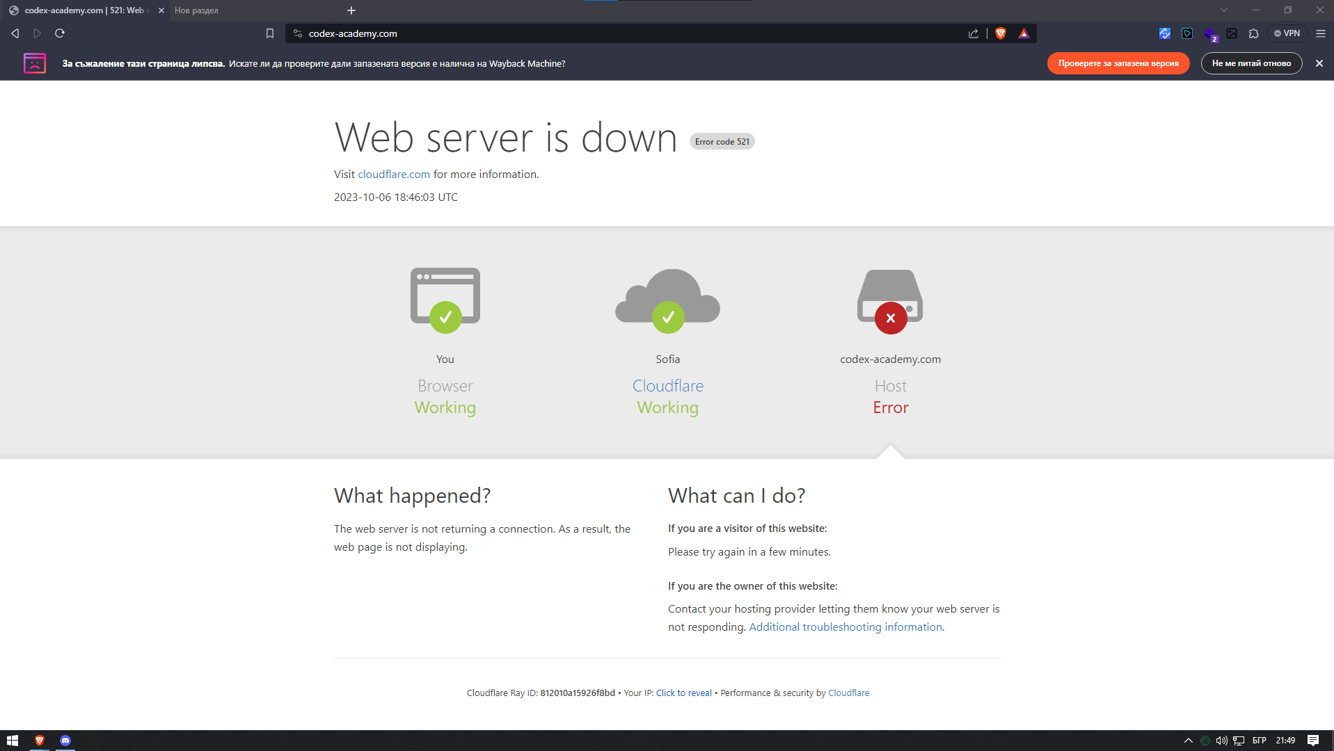Click the timestamp 2023-10-06 18:46:03 UTC
Image resolution: width=1334 pixels, height=751 pixels.
pos(396,197)
